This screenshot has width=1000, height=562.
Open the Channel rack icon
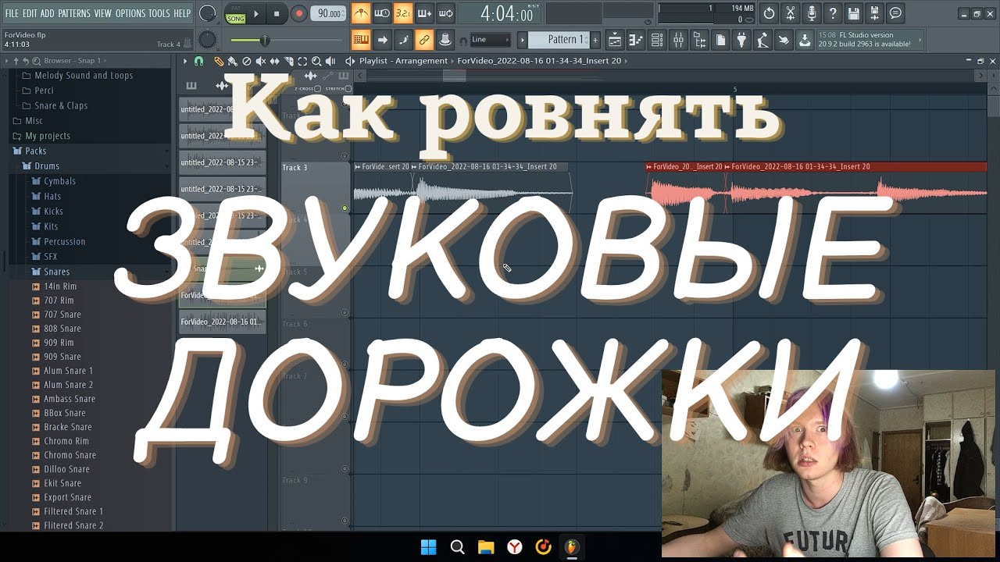coord(657,40)
